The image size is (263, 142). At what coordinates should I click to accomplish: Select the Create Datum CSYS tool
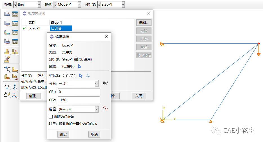(x=15, y=94)
